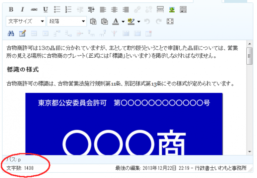Open the 文字サイズ font size dropdown

pyautogui.click(x=26, y=21)
